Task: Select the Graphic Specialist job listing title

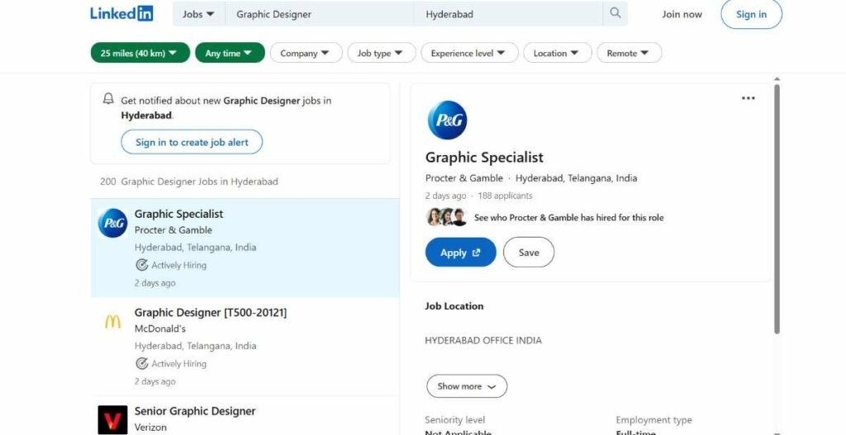Action: coord(178,214)
